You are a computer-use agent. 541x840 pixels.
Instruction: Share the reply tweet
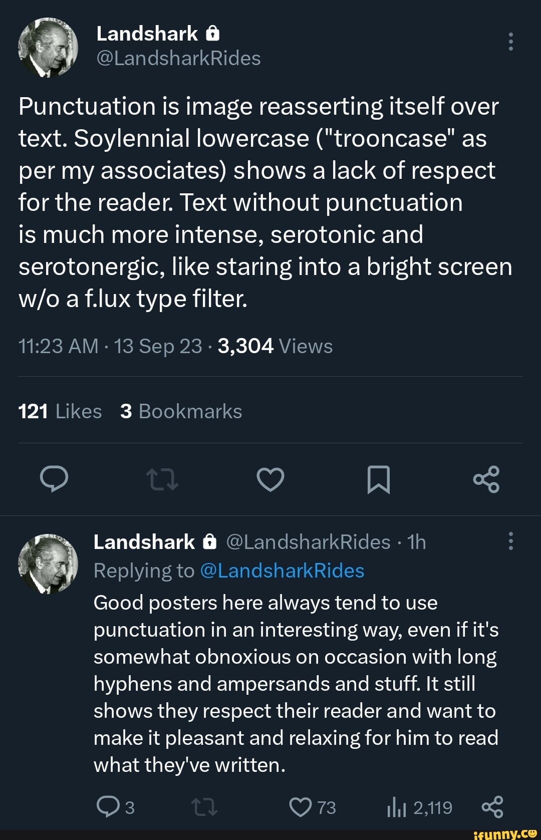coord(493,805)
